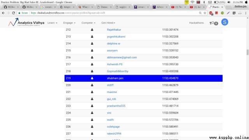Click the Analytics Vidhya logo

click(x=26, y=23)
